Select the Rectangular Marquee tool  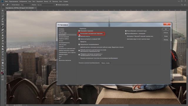point(3,13)
